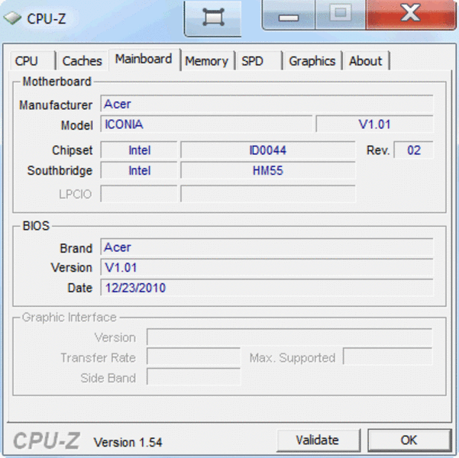Screen dimensions: 459x458
Task: Click the empty Side Band field
Action: tap(193, 376)
